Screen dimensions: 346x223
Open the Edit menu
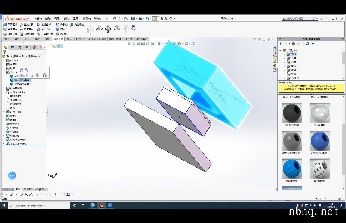48,19
